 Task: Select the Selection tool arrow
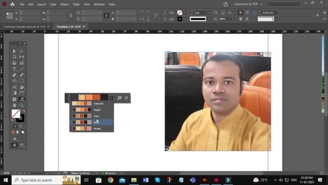[x=14, y=51]
